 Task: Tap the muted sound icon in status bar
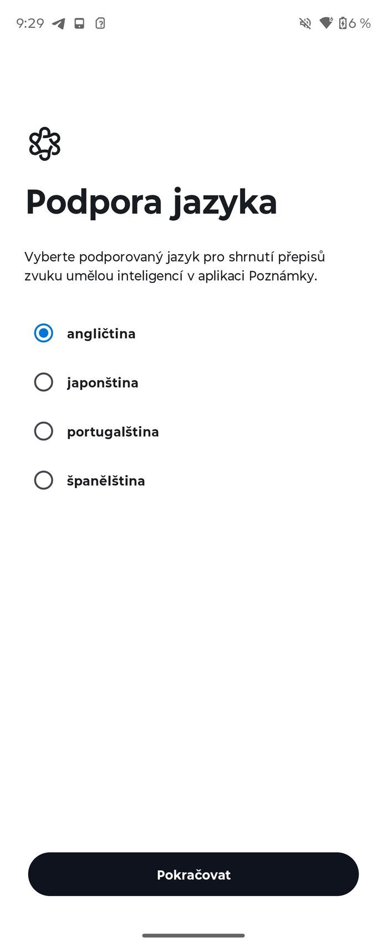click(305, 23)
